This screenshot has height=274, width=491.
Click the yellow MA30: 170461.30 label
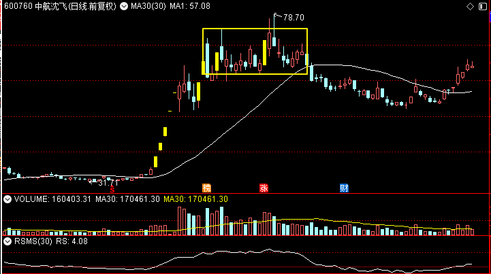[195, 199]
